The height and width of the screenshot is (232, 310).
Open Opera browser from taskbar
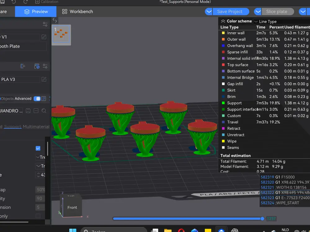tap(181, 230)
